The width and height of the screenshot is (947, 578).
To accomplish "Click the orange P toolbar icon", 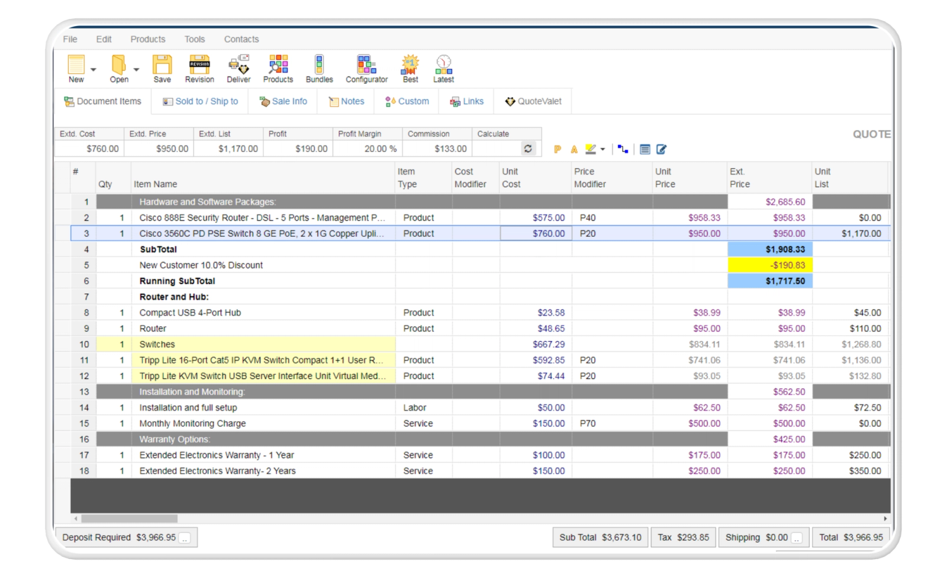I will click(557, 149).
